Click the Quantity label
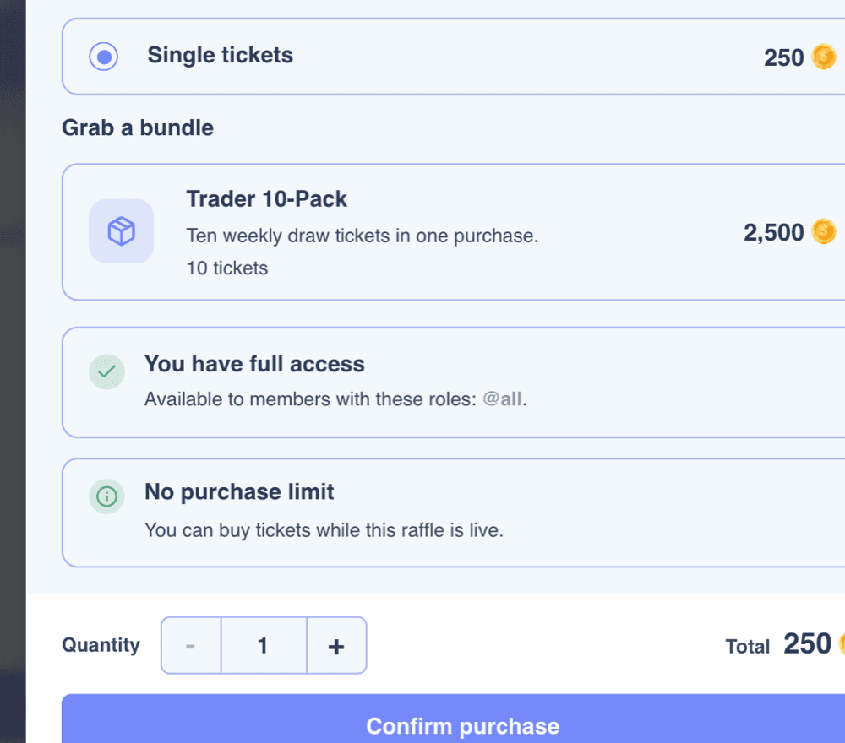845x743 pixels. [101, 645]
